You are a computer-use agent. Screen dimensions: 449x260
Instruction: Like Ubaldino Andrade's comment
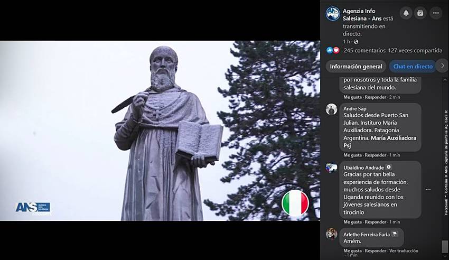[352, 222]
